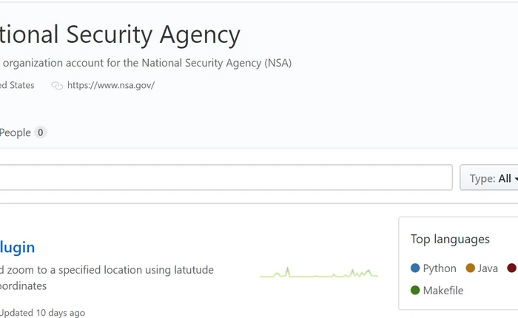Viewport: 518px width, 318px height.
Task: Open the https://www.nsa.gov/ website link
Action: (x=110, y=85)
